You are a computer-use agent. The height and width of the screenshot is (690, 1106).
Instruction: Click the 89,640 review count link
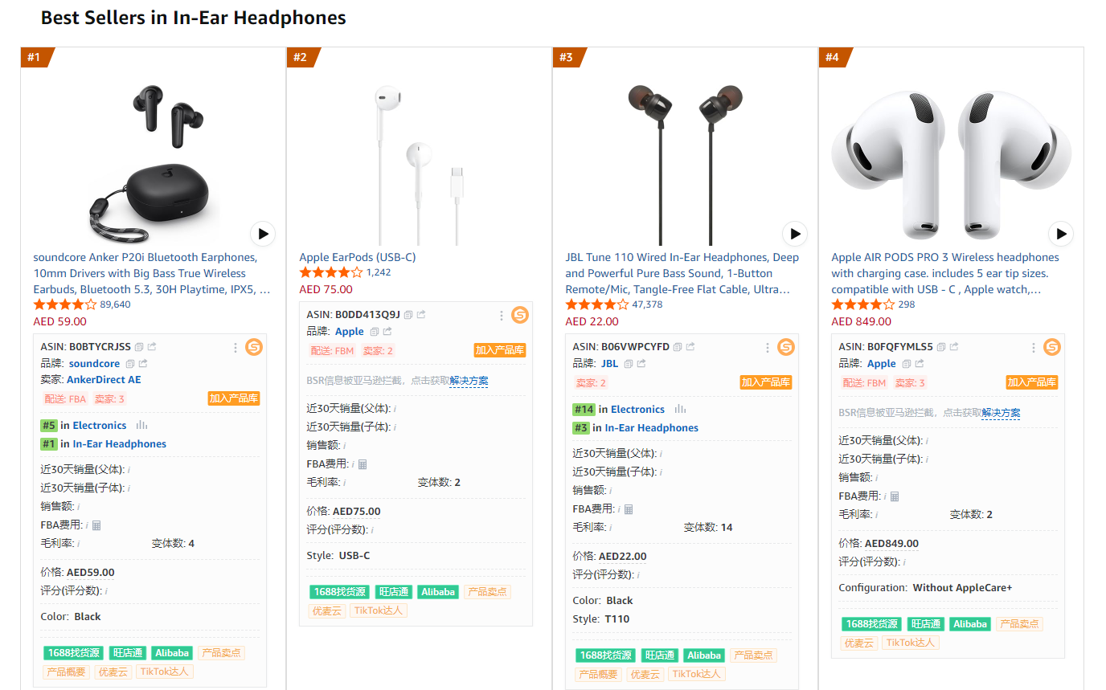pyautogui.click(x=113, y=304)
